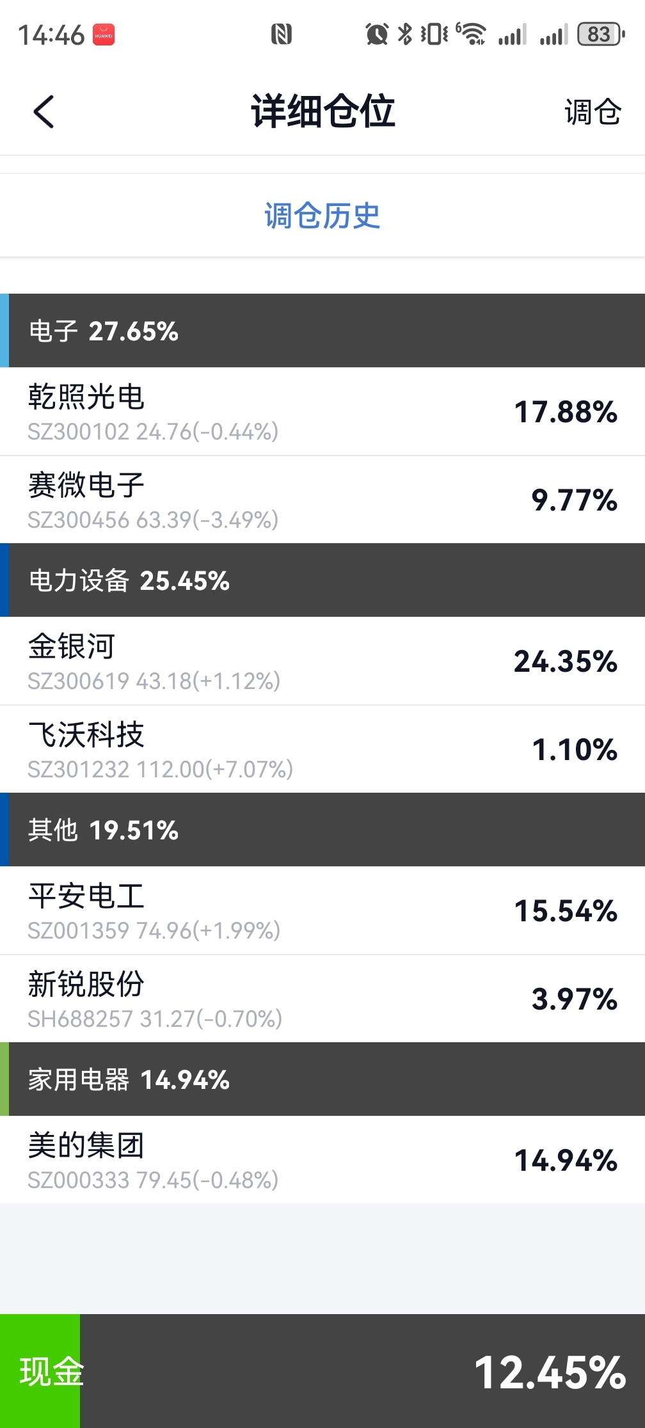
Task: Tap the battery level indicator
Action: pyautogui.click(x=600, y=34)
